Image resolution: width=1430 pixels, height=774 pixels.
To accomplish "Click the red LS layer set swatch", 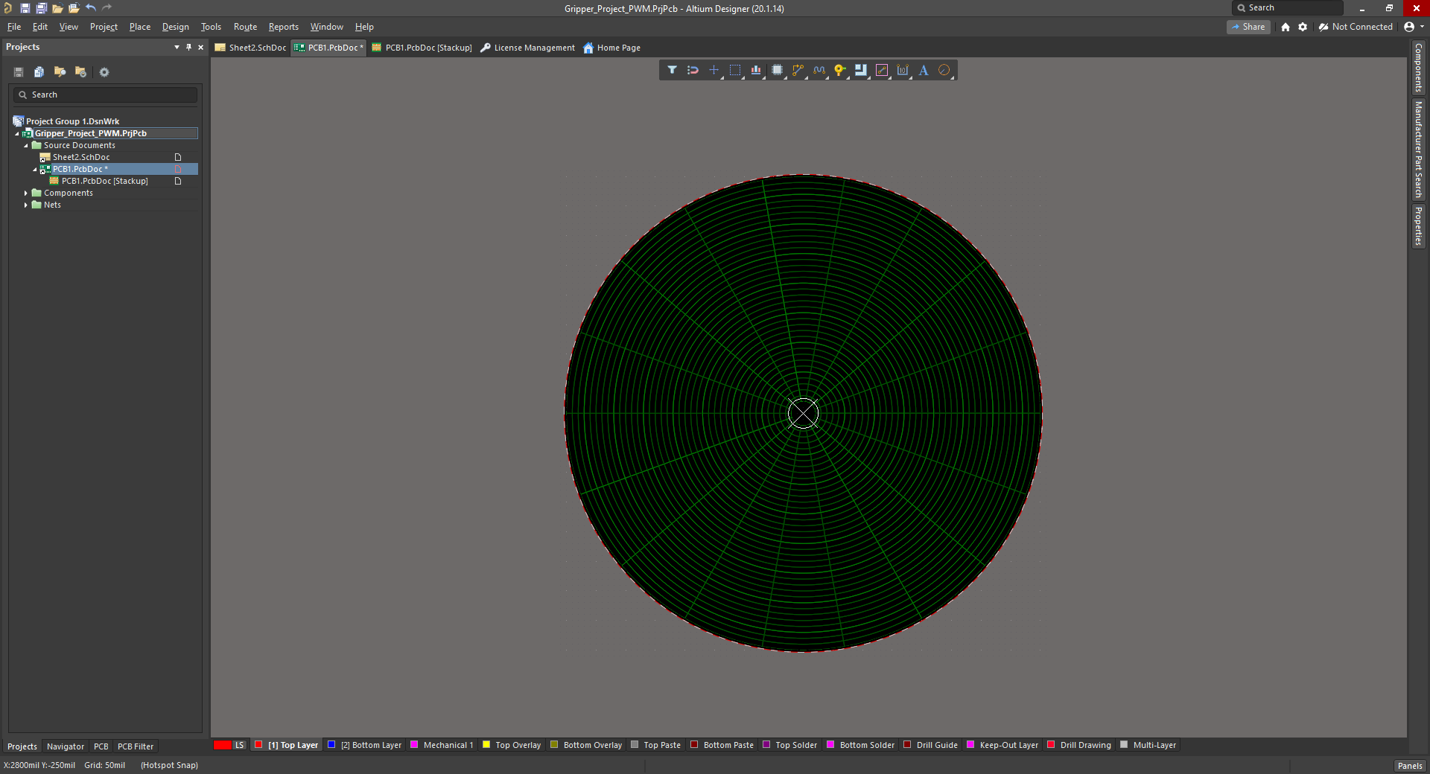I will (x=223, y=745).
